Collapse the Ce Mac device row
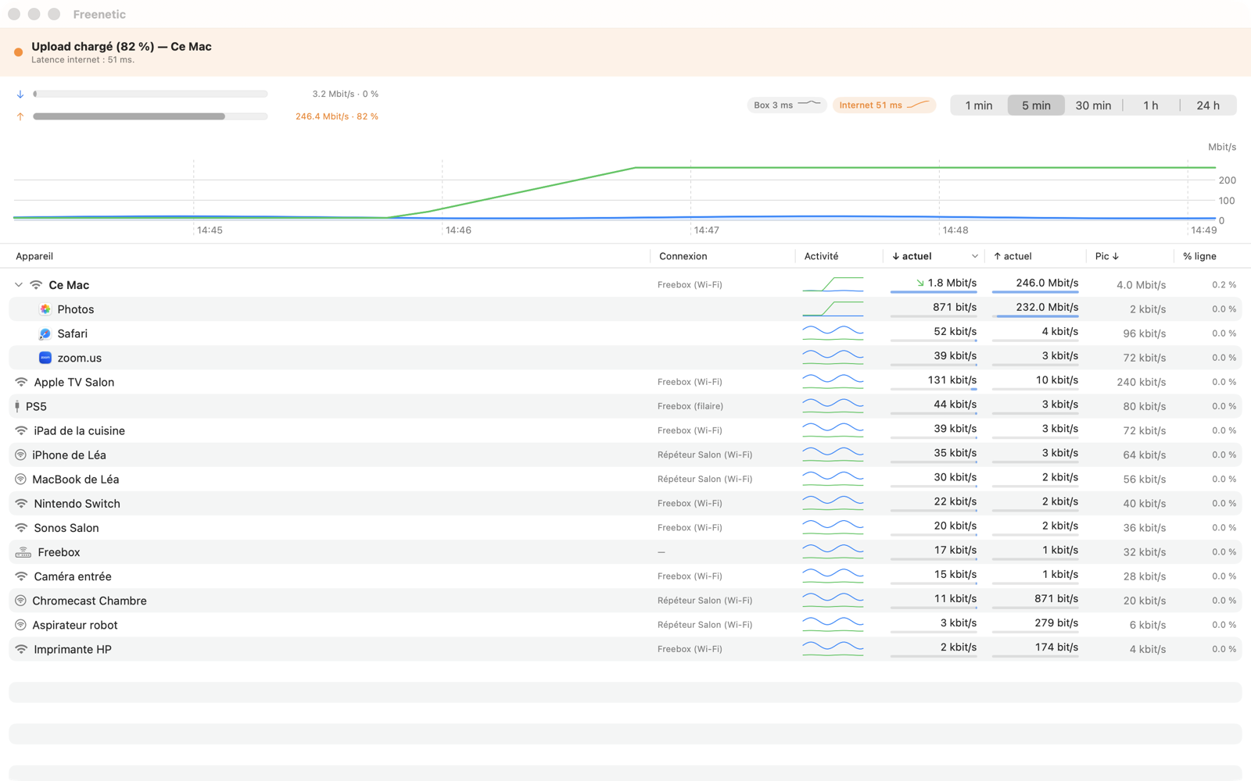 [x=19, y=285]
